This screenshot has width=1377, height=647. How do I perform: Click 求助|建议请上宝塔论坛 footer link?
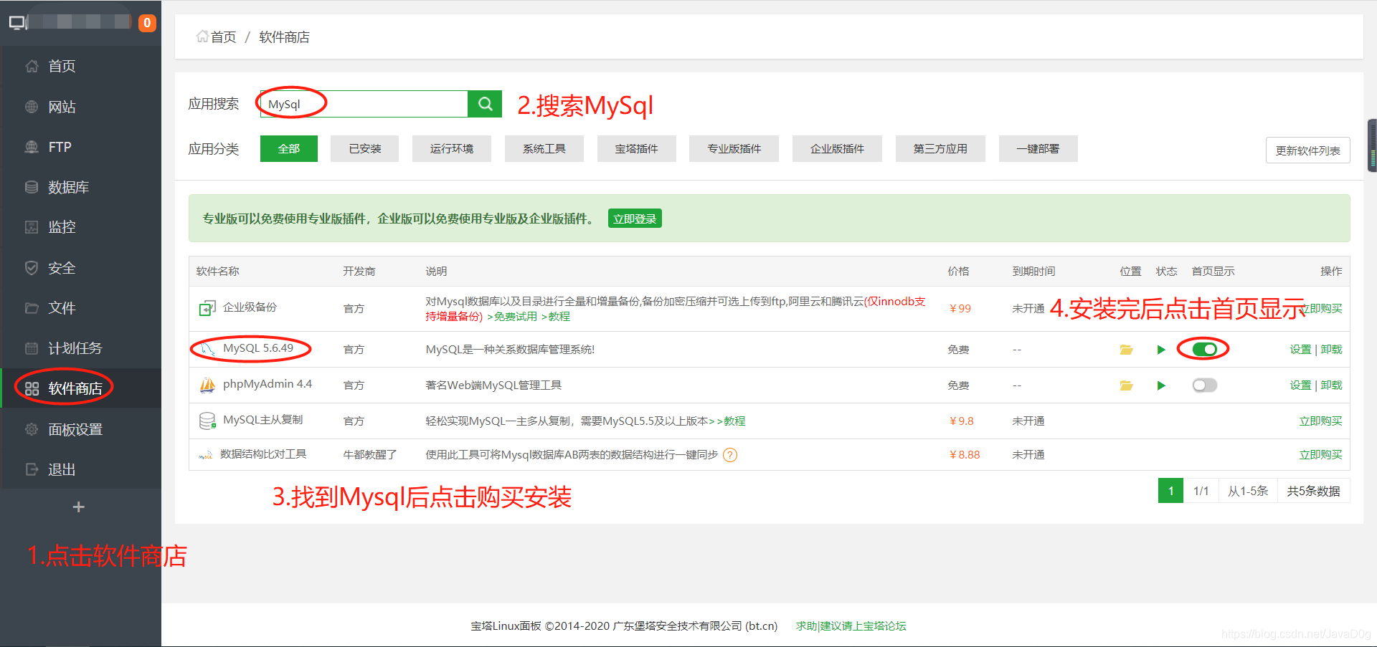tap(851, 626)
